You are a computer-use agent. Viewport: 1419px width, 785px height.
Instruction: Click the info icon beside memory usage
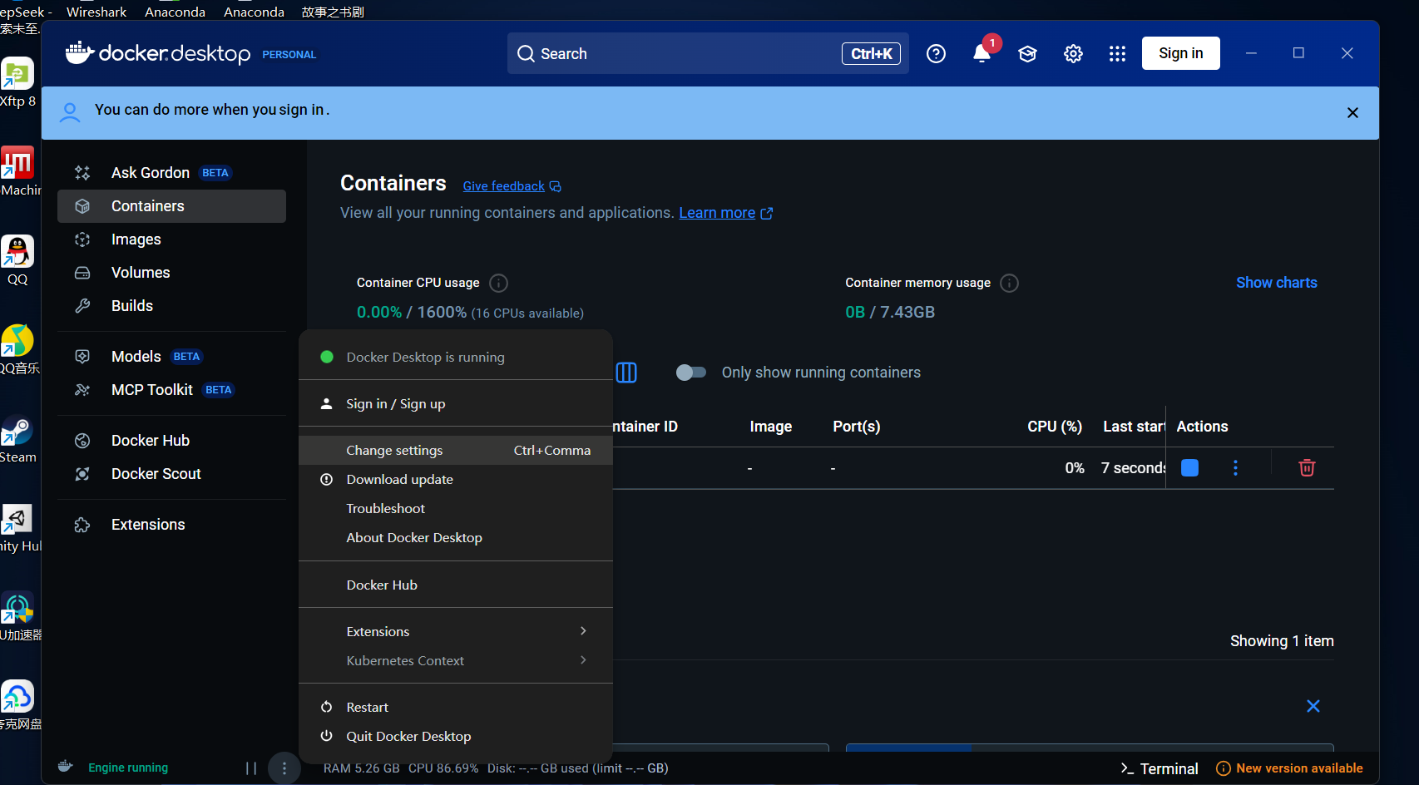(1009, 283)
